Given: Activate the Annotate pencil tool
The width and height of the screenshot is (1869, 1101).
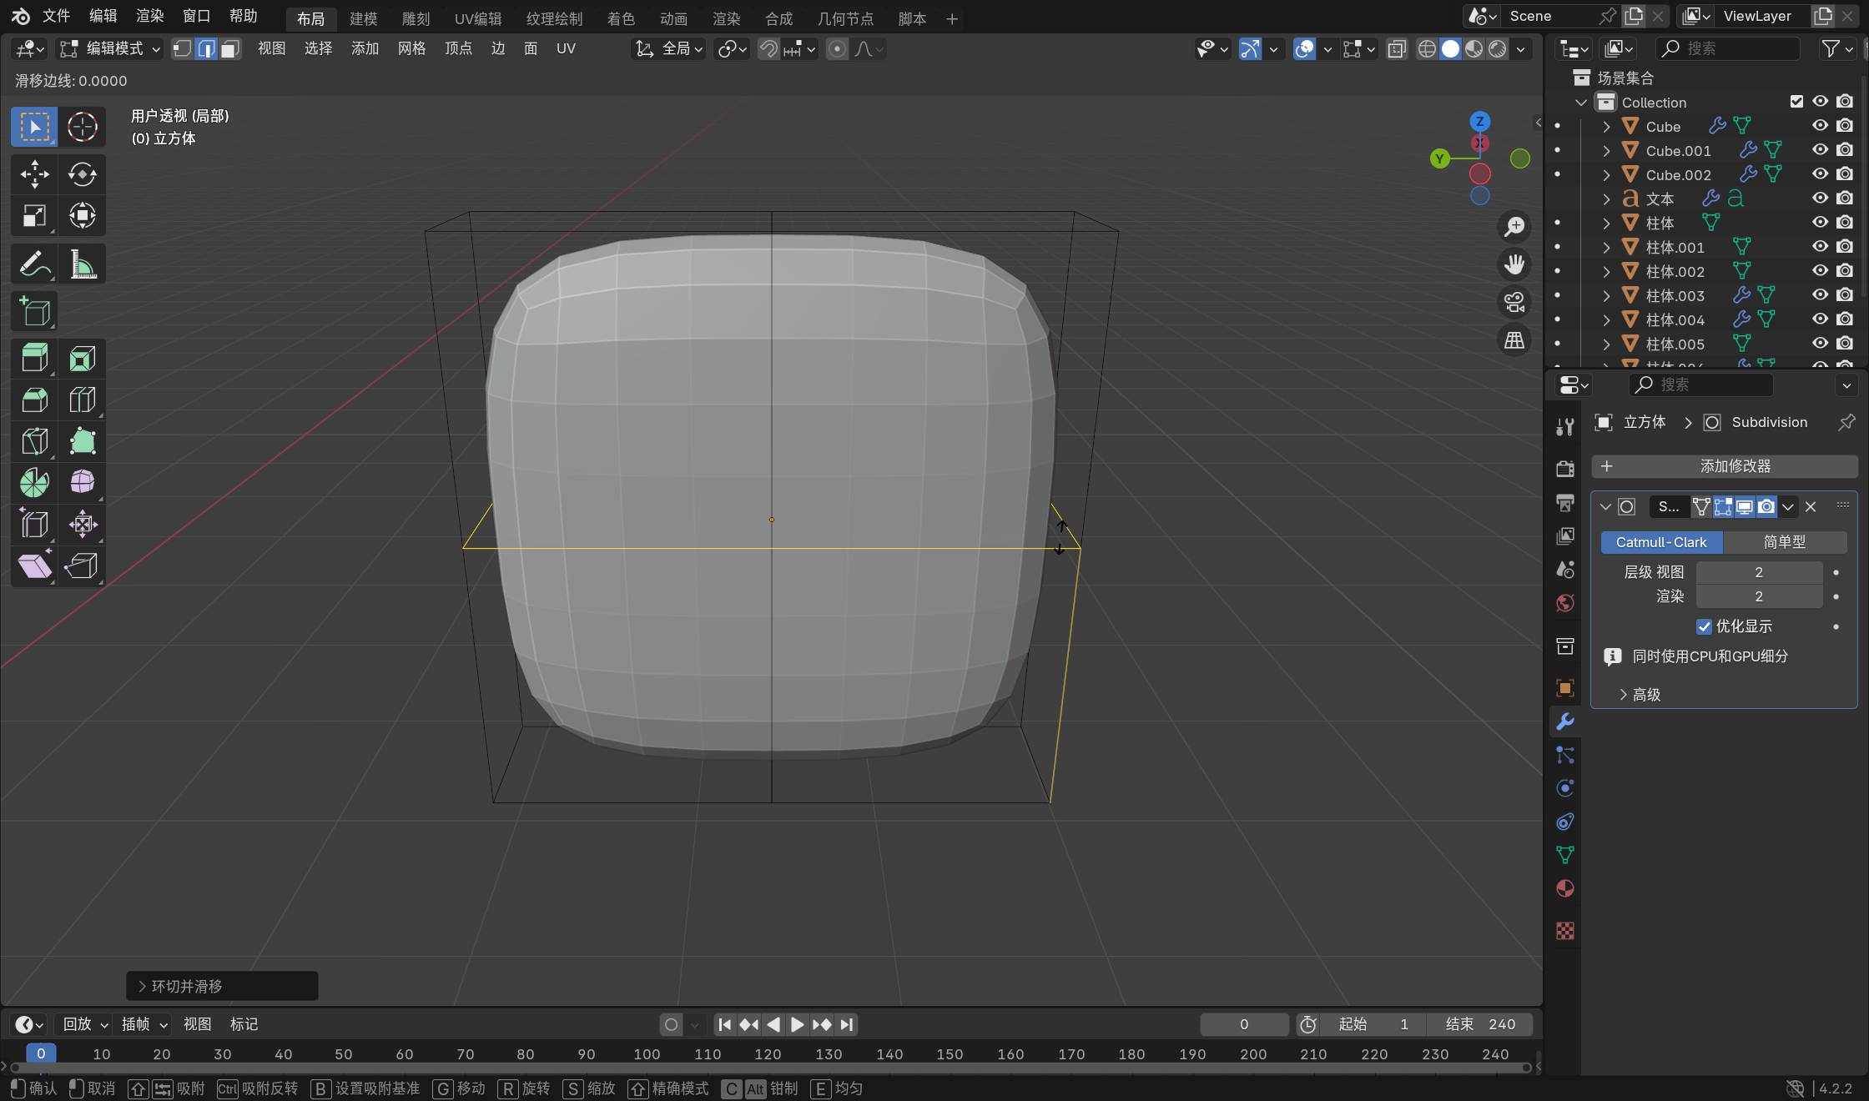Looking at the screenshot, I should click(34, 265).
